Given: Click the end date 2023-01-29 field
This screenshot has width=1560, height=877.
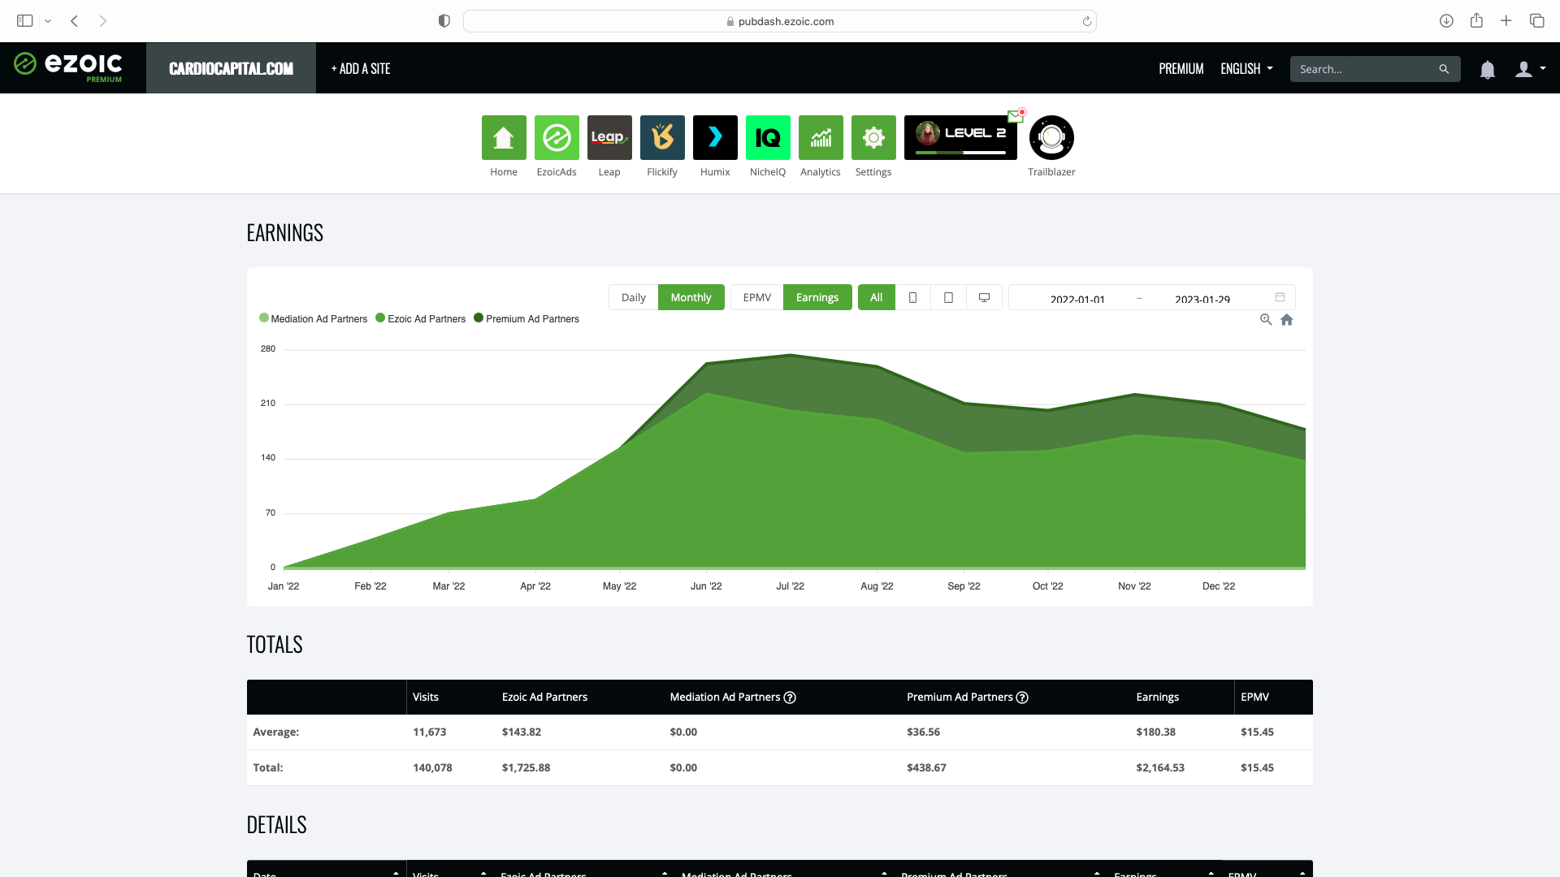Looking at the screenshot, I should (x=1202, y=298).
